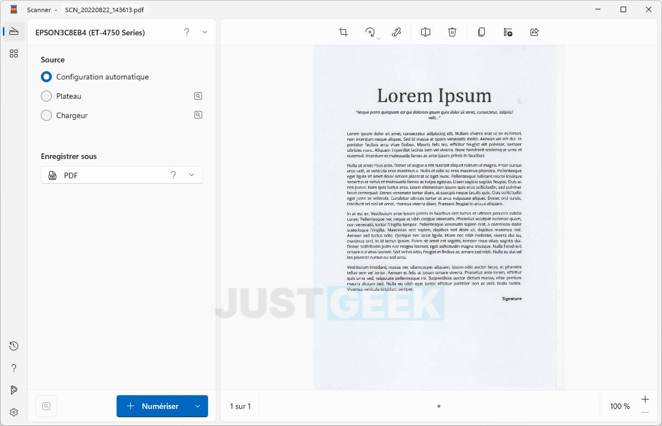Rotate the scanned page
This screenshot has height=426, width=662.
point(369,32)
